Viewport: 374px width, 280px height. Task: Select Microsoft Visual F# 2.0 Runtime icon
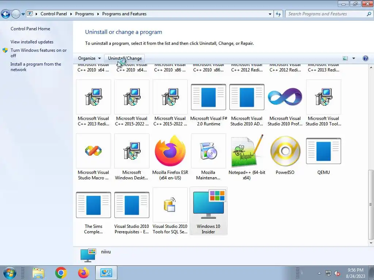(209, 97)
